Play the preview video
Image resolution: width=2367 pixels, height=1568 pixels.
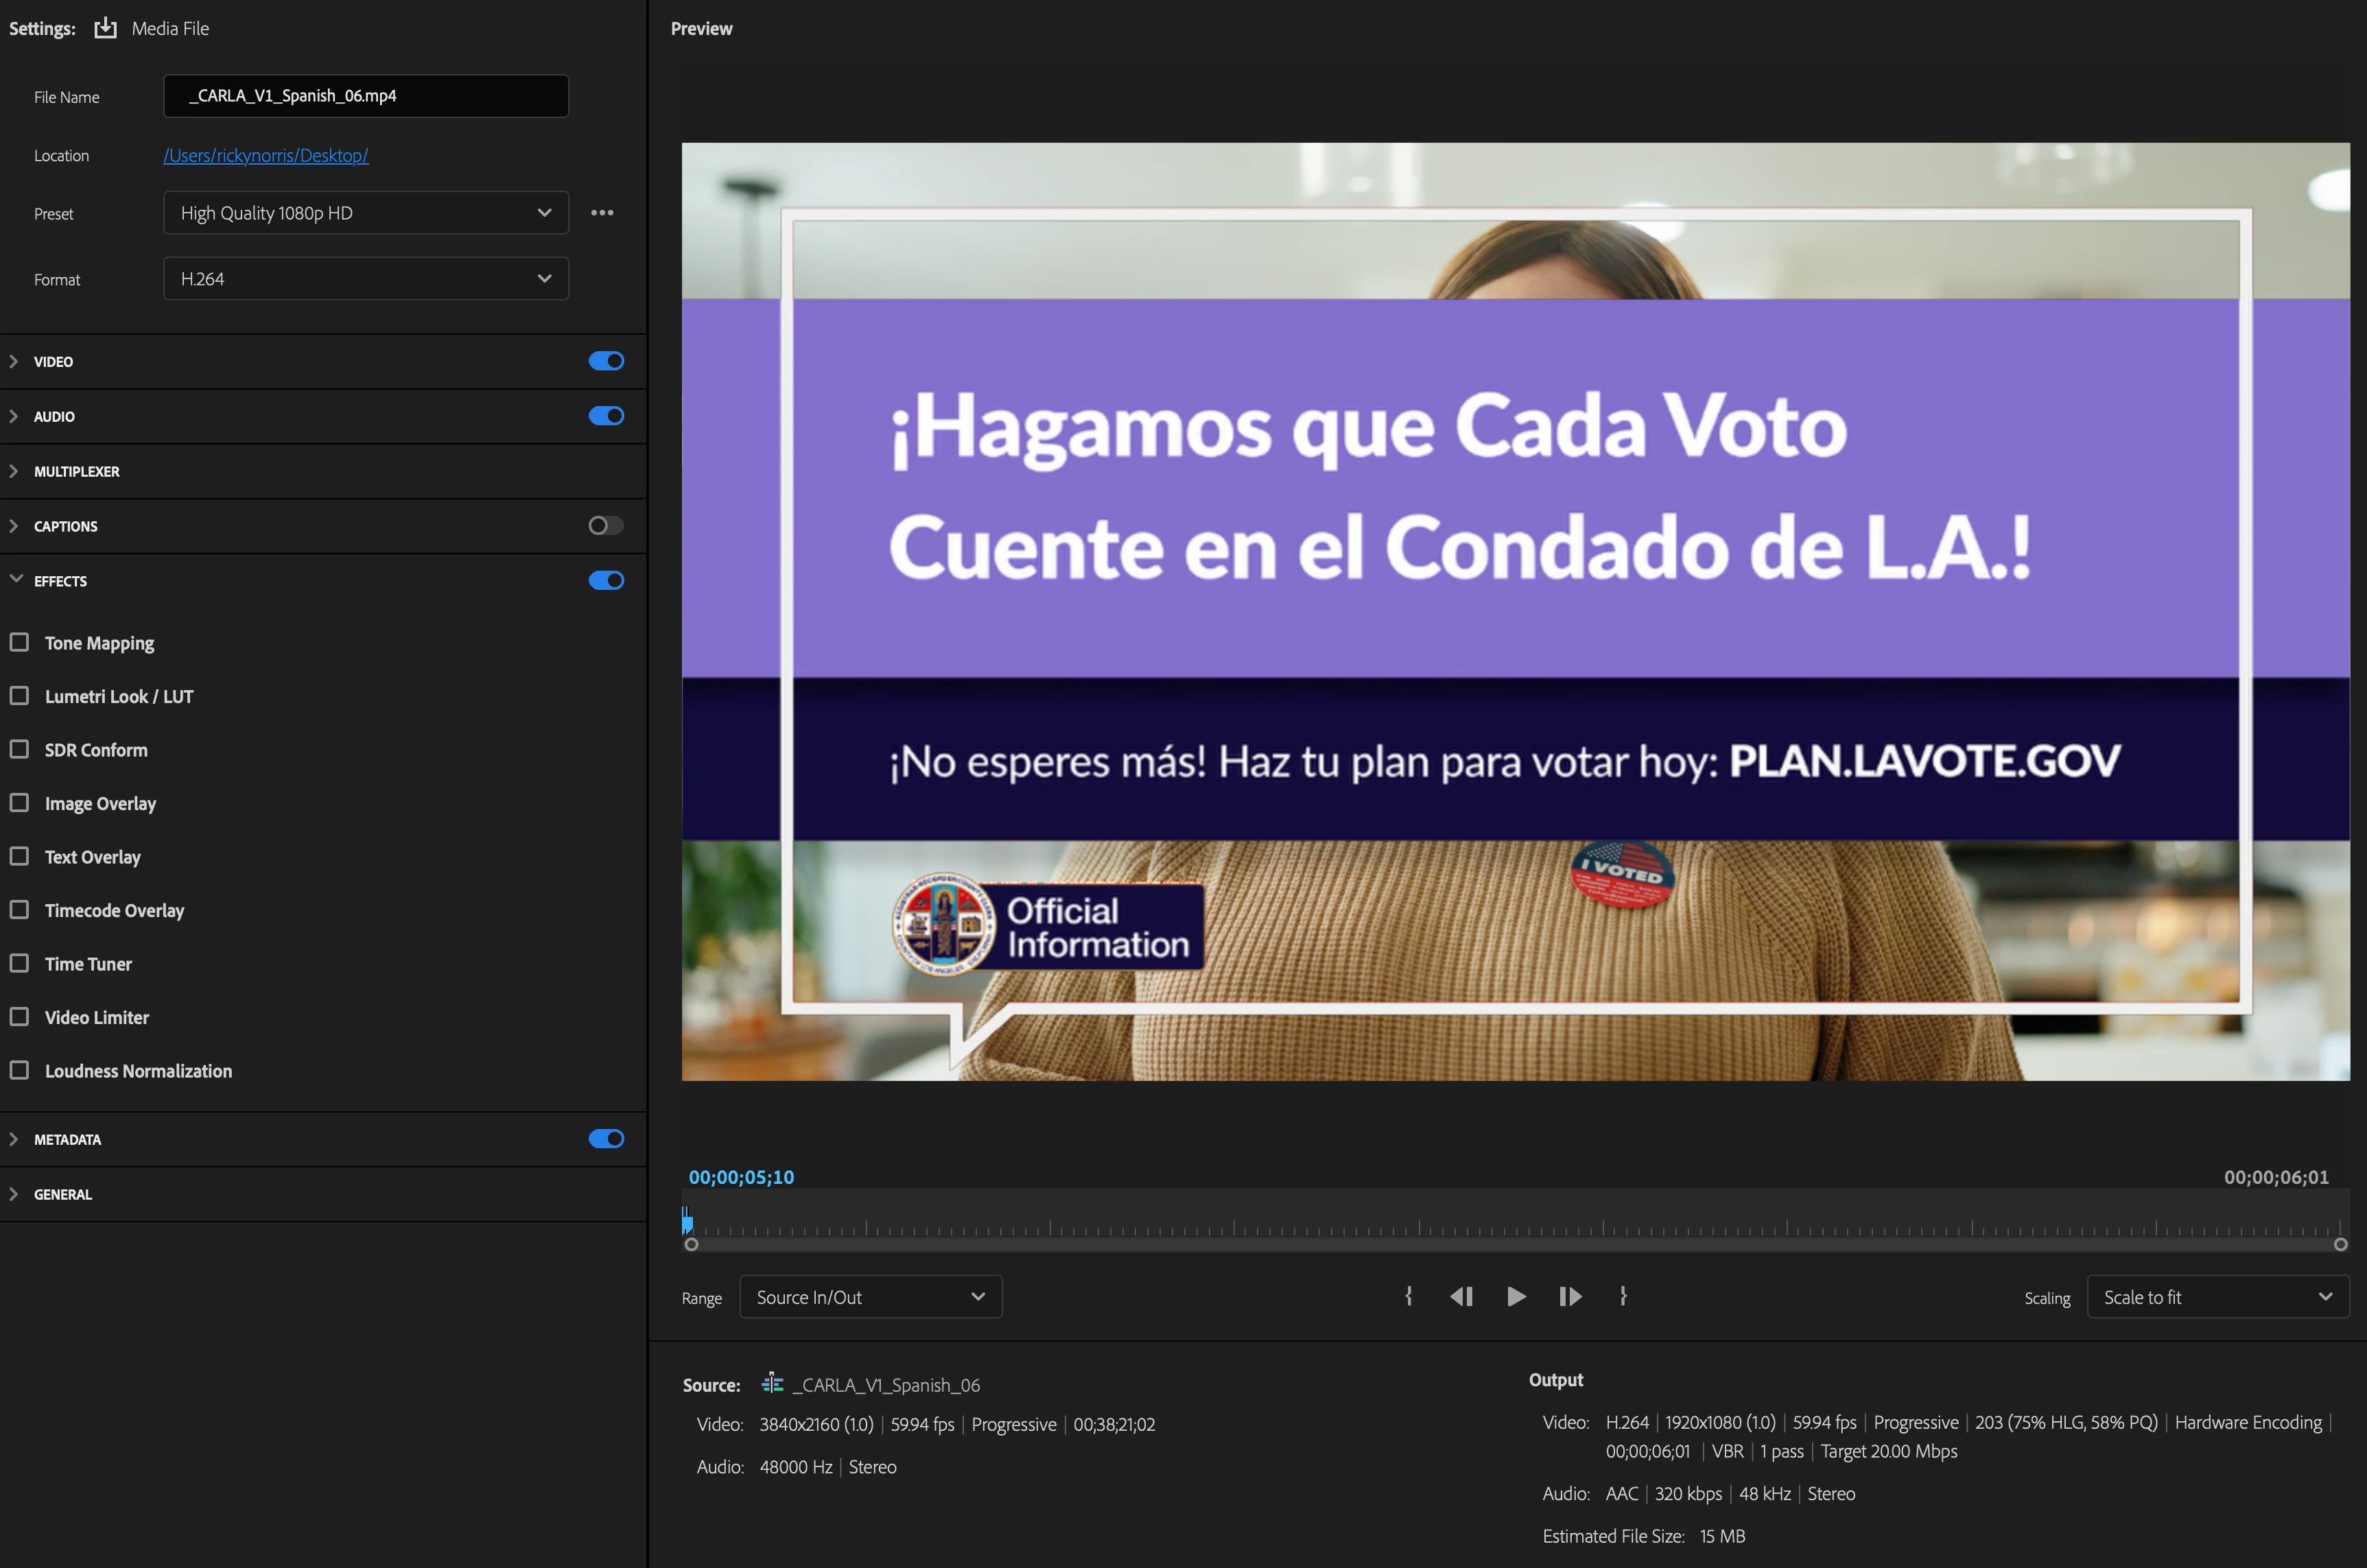pyautogui.click(x=1516, y=1297)
